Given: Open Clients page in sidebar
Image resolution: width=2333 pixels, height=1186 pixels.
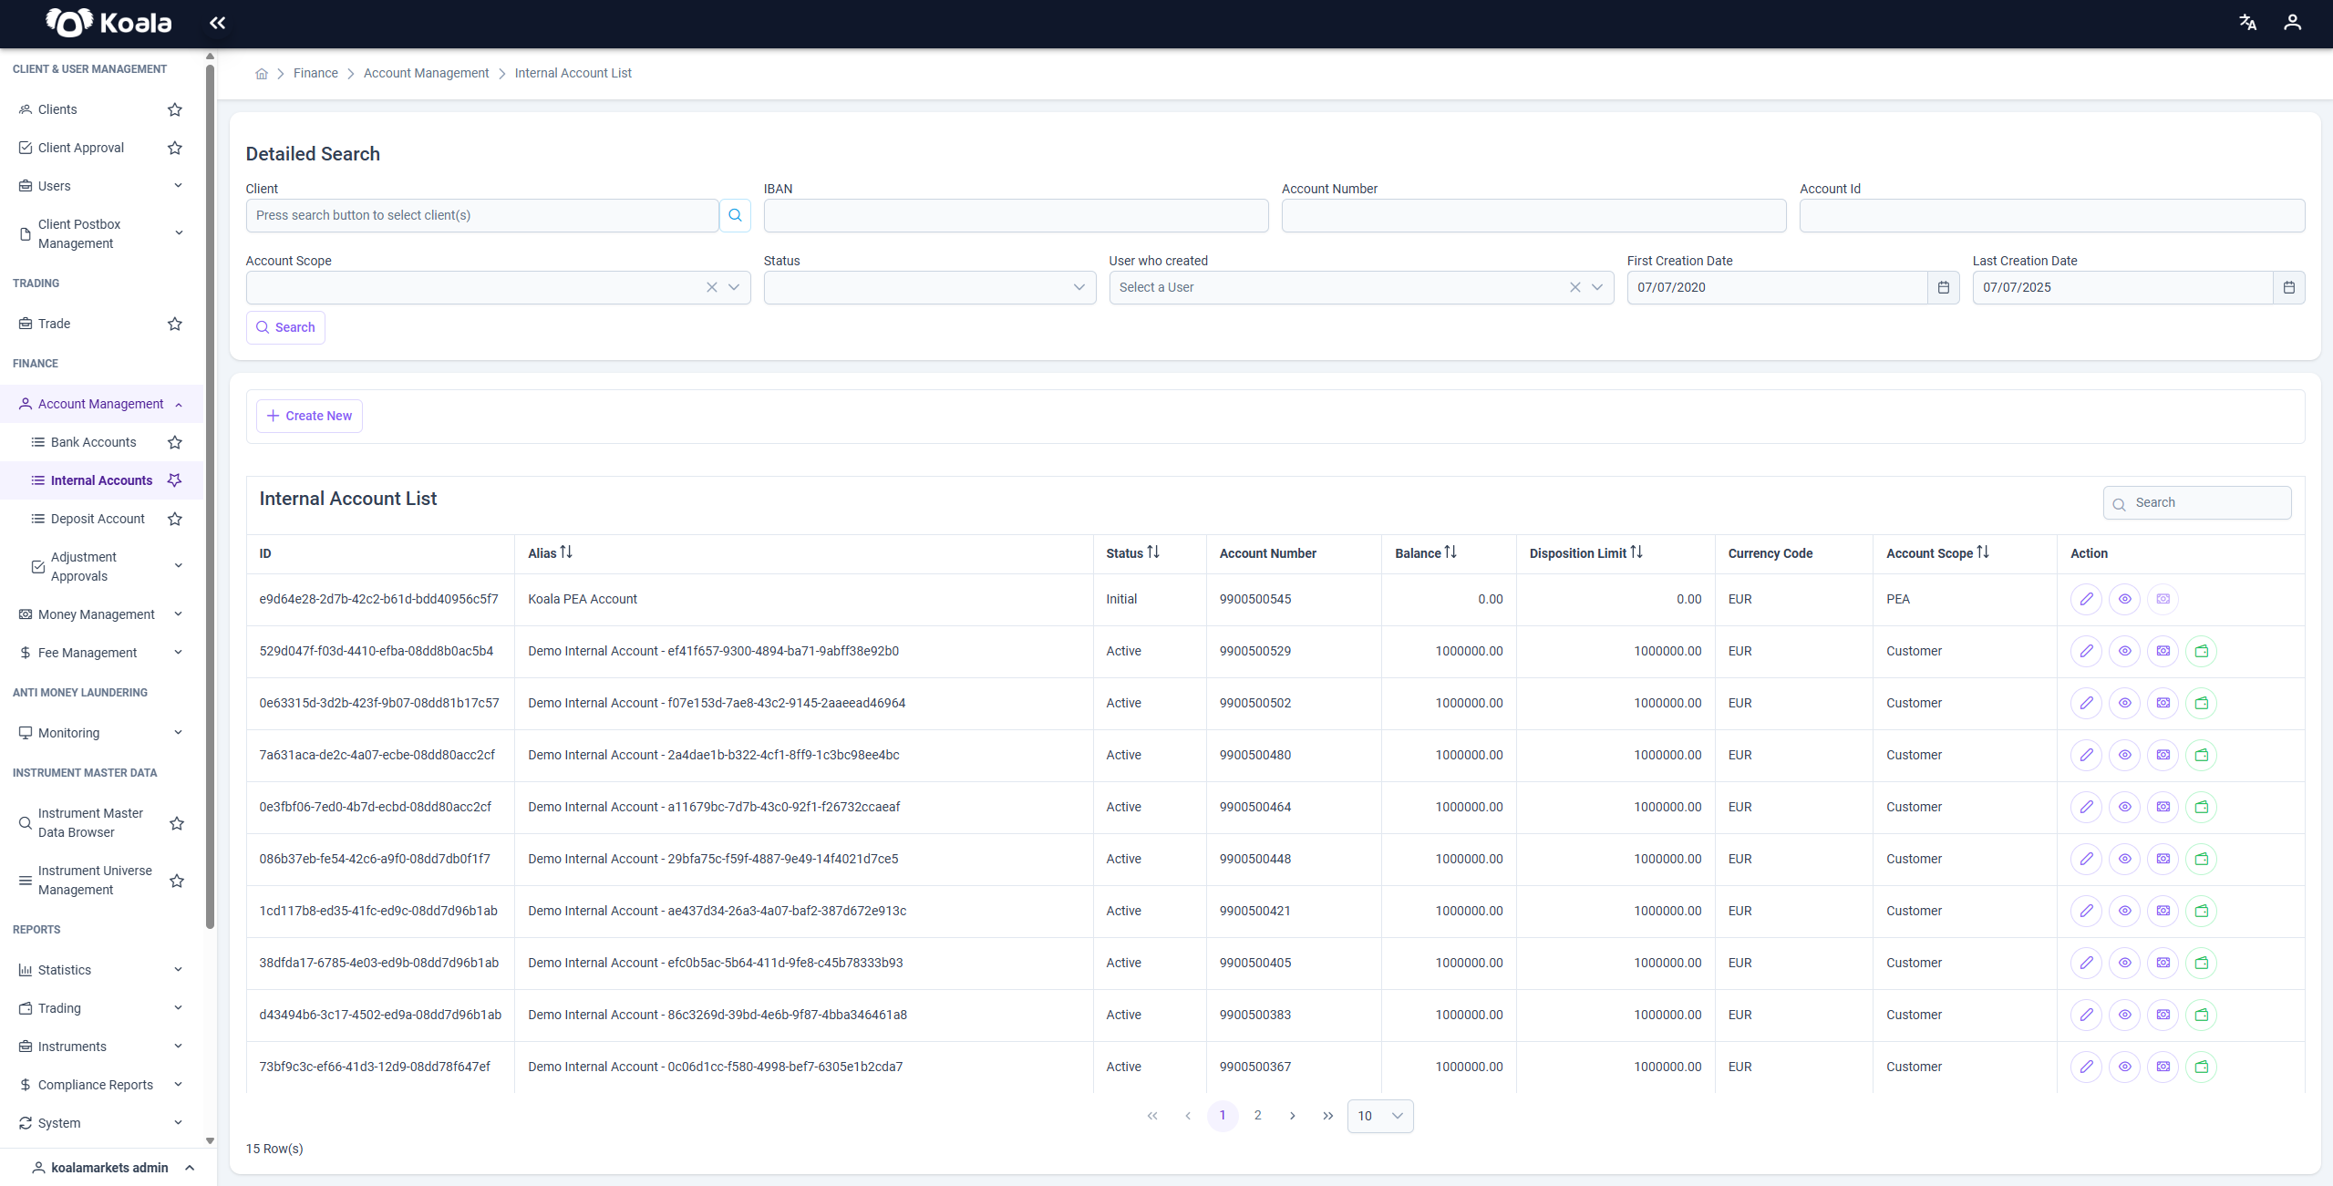Looking at the screenshot, I should 57,109.
